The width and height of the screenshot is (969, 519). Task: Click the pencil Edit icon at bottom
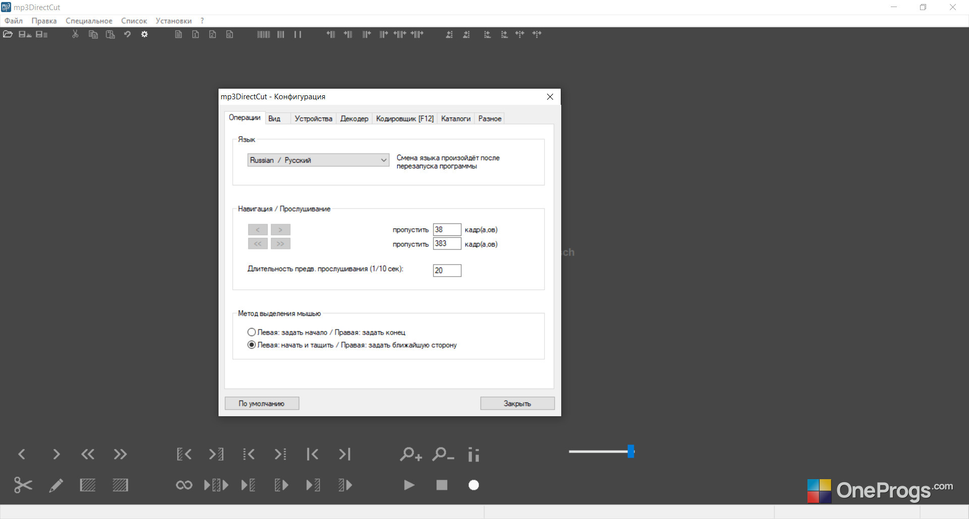pyautogui.click(x=56, y=485)
